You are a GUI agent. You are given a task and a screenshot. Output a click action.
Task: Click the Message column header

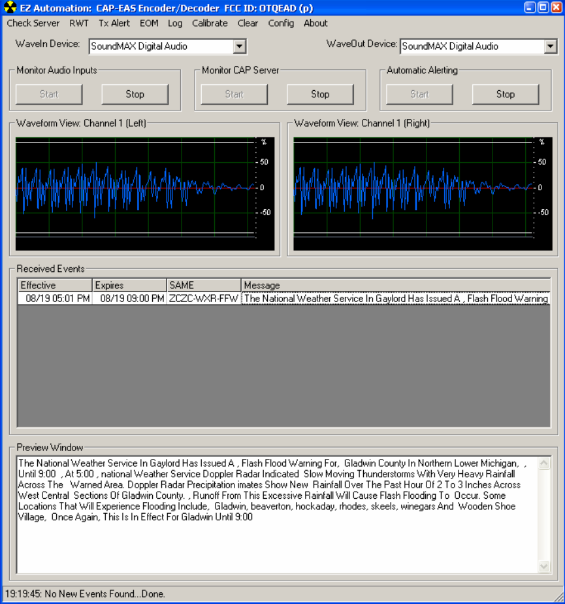pos(396,285)
